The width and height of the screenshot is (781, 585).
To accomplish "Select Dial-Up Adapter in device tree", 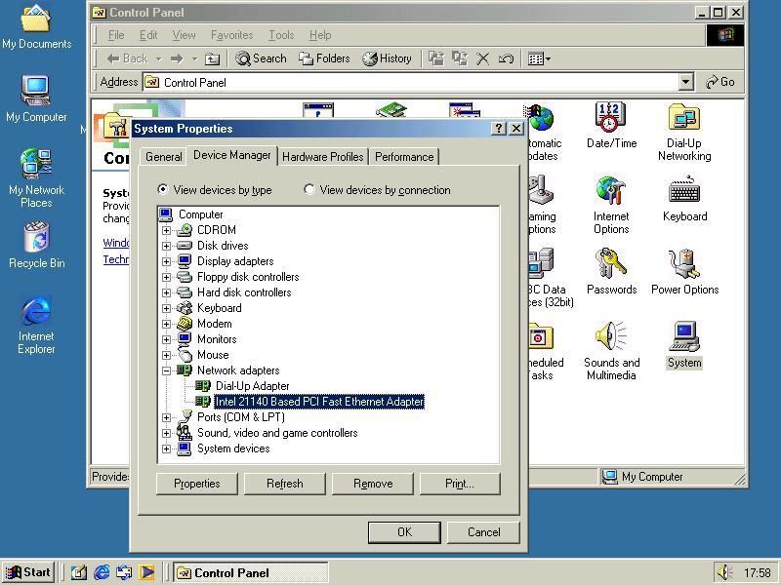I will 252,386.
